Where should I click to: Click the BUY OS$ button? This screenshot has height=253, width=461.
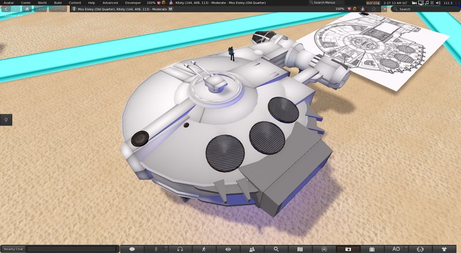coord(372,3)
